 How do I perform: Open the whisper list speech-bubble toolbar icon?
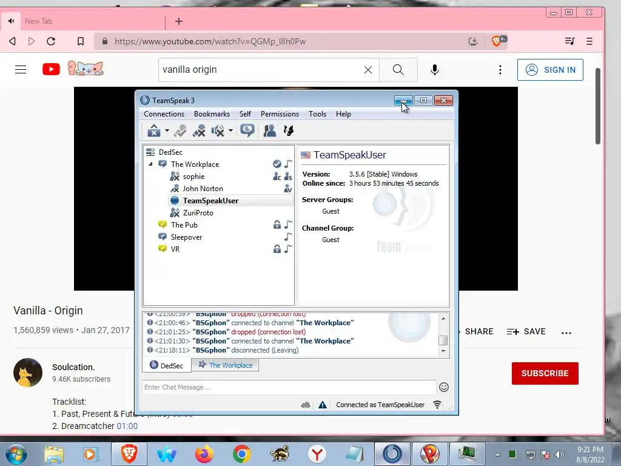tap(247, 130)
